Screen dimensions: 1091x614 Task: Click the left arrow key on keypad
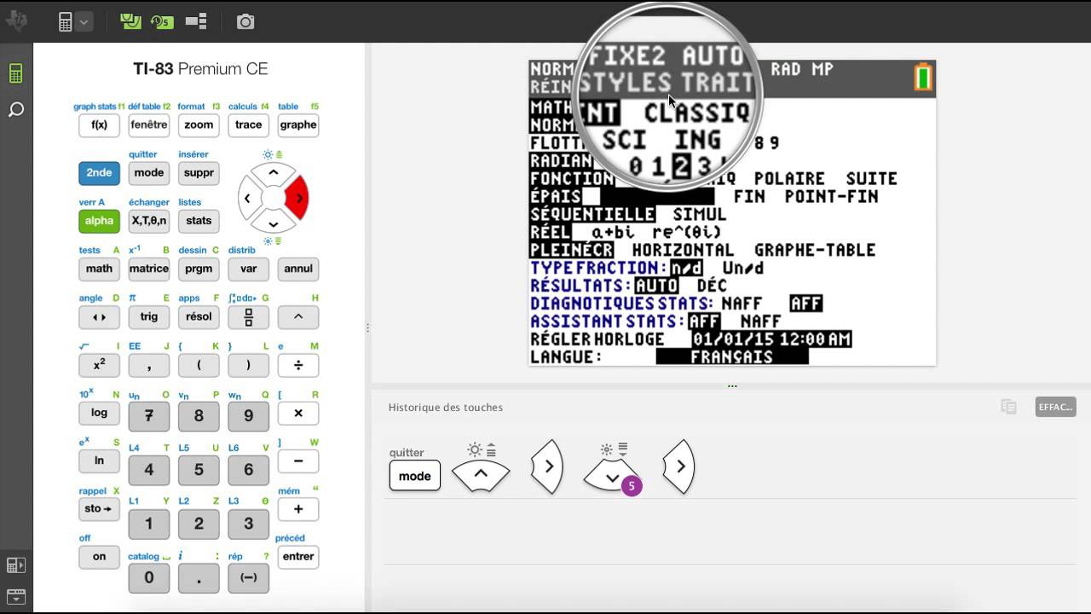point(247,199)
